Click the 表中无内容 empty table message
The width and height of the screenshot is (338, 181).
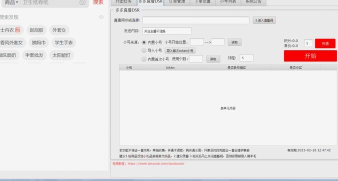228,108
